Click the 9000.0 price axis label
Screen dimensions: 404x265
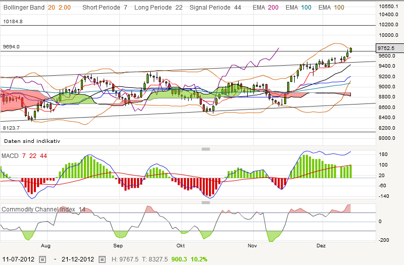[x=387, y=87]
